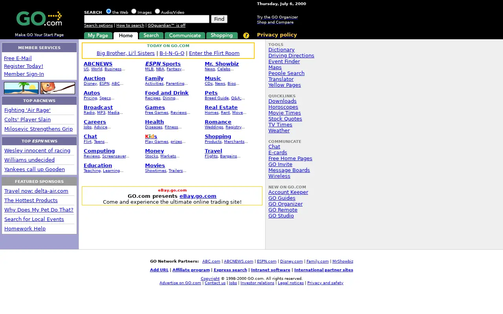Open Dictionary tool
The height and width of the screenshot is (314, 503).
click(x=281, y=49)
